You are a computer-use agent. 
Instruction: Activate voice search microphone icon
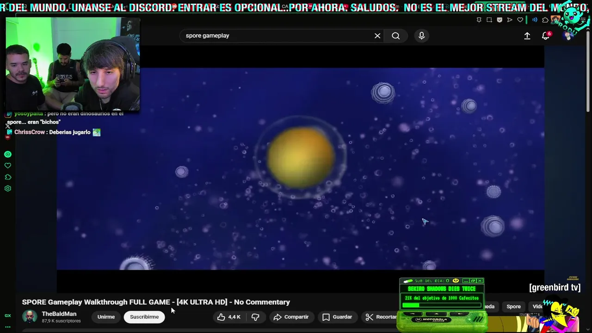[421, 36]
